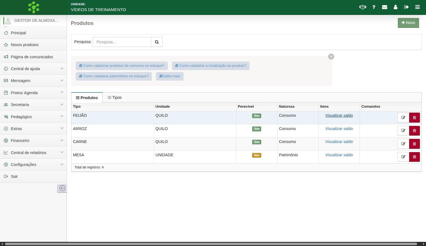This screenshot has width=426, height=246.
Task: Click the search magnifier button
Action: [x=157, y=42]
